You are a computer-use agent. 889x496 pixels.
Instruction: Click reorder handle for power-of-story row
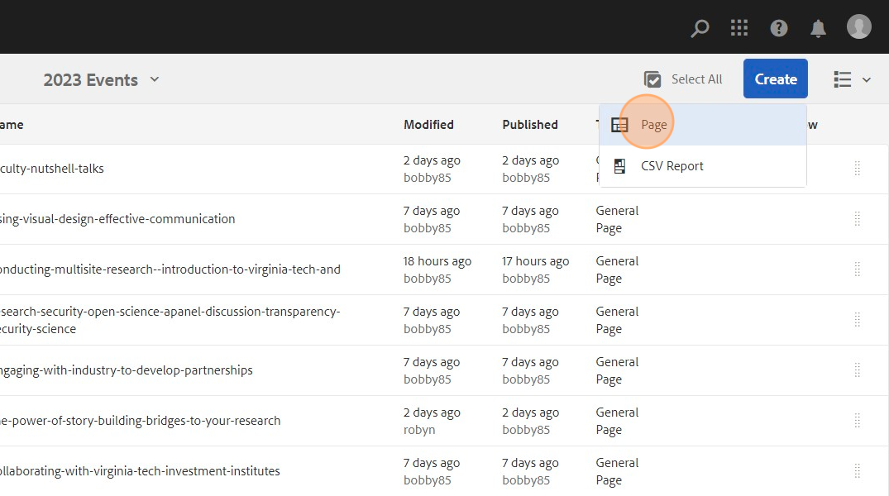[x=858, y=421]
